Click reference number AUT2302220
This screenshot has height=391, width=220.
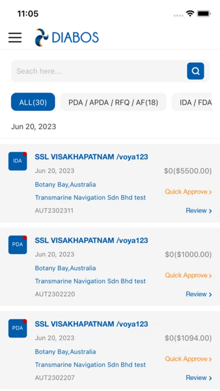55,294
